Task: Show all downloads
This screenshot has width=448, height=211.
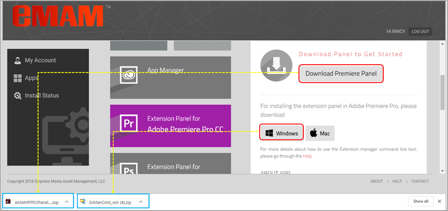Action: tap(420, 201)
